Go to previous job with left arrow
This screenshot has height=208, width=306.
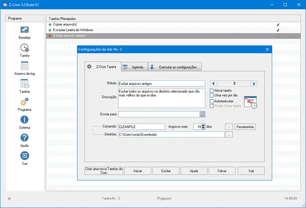[x=213, y=83]
